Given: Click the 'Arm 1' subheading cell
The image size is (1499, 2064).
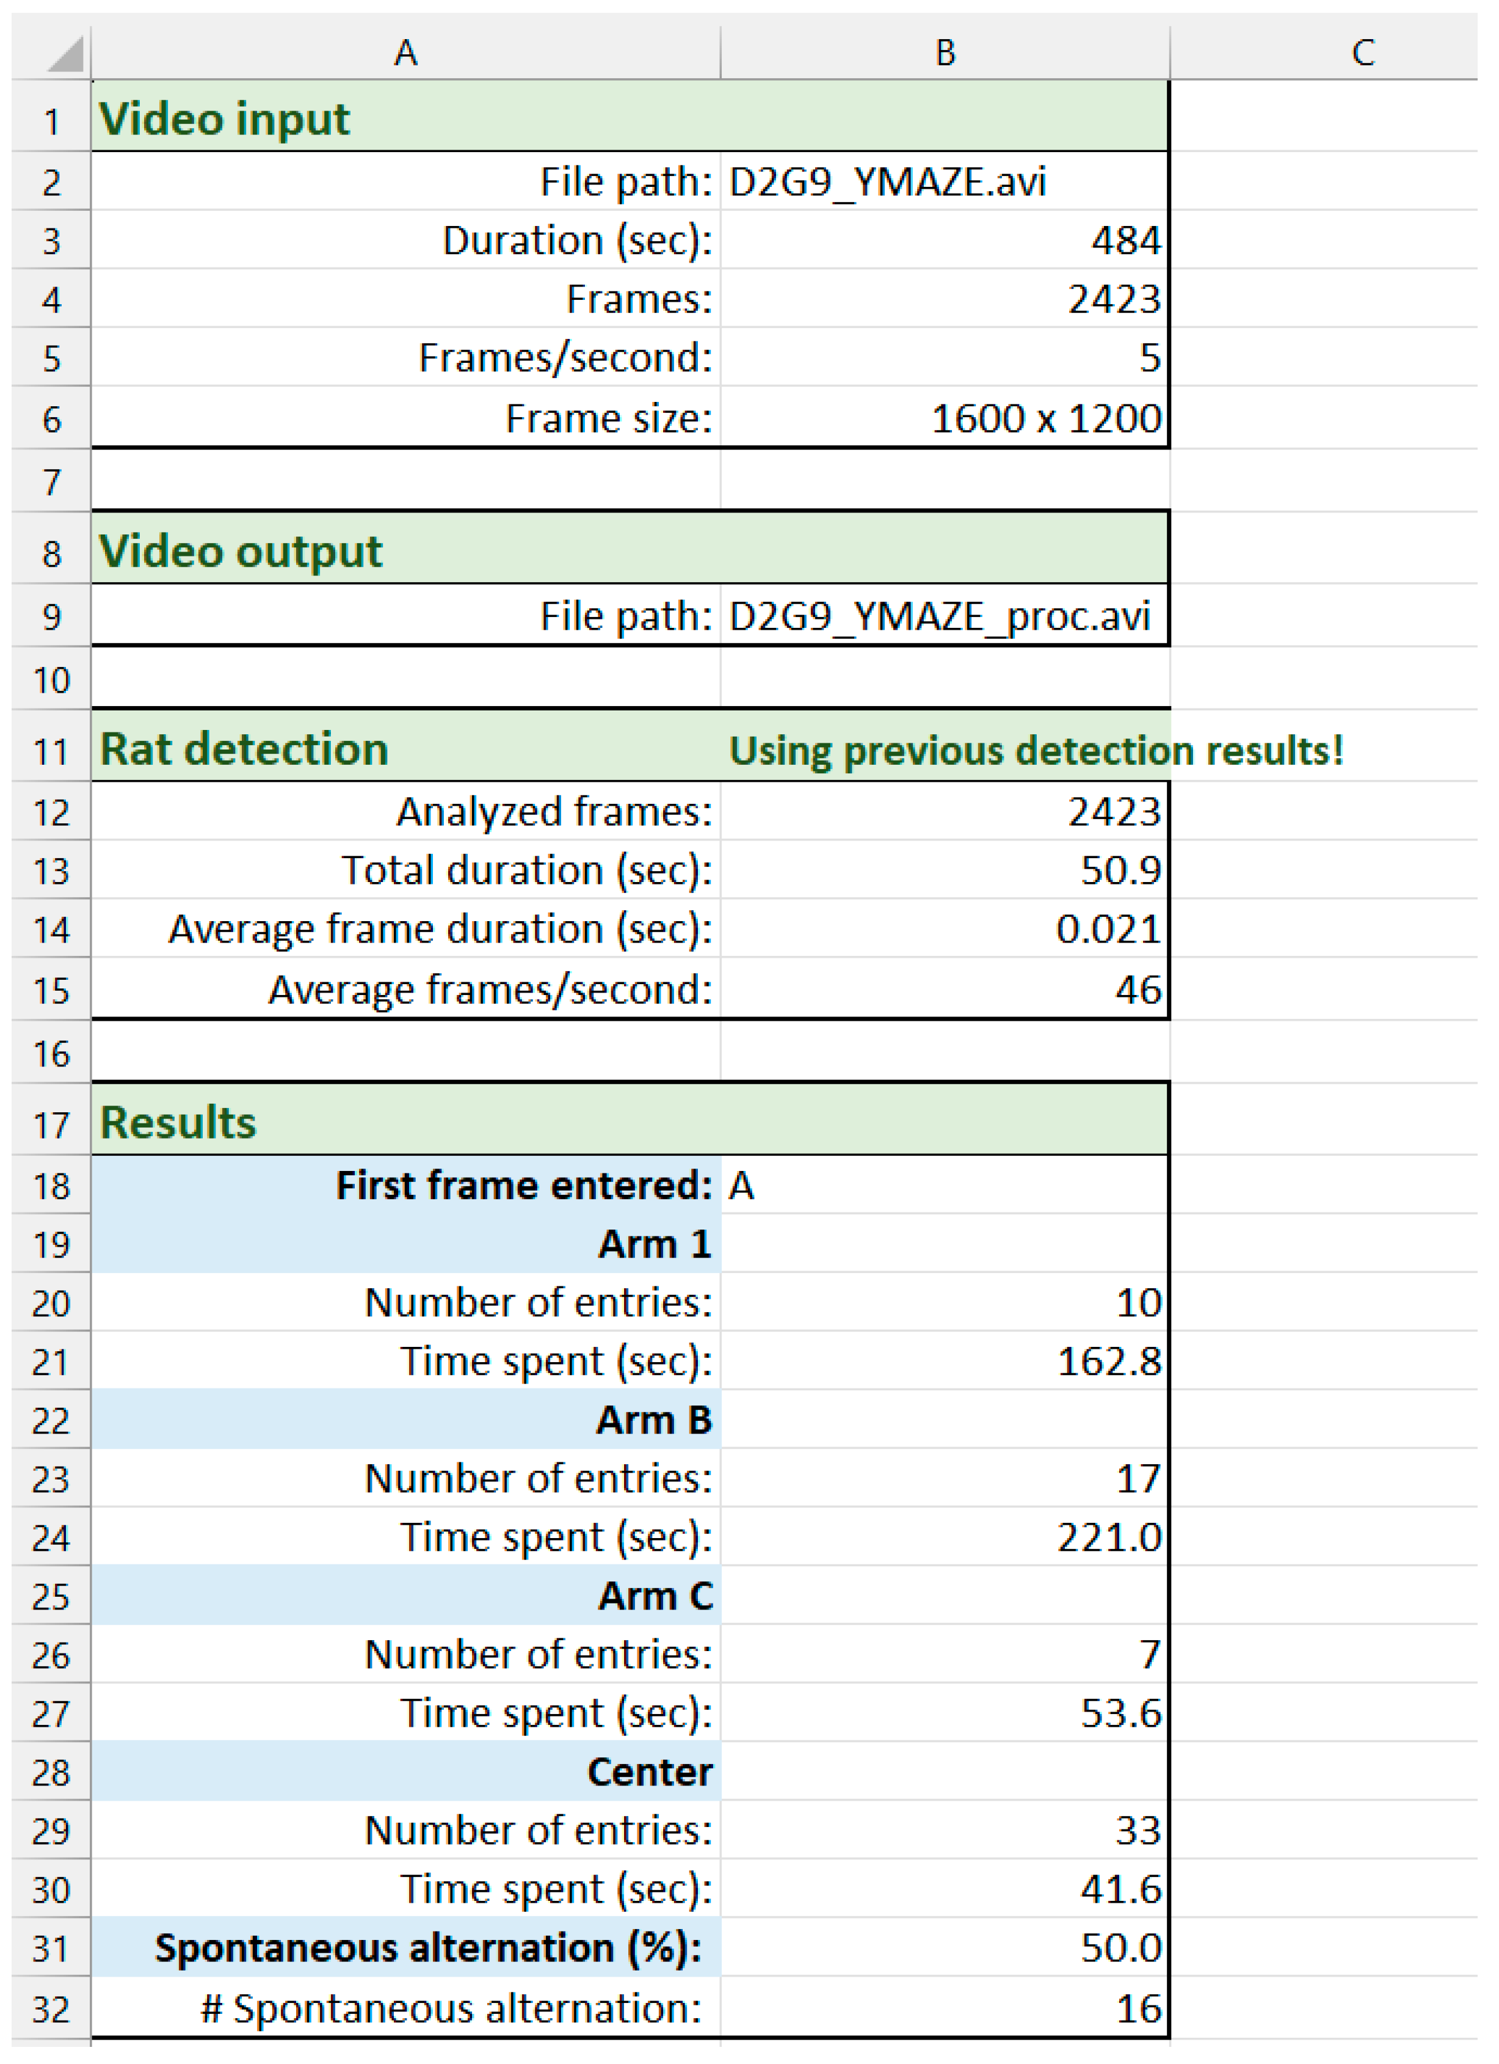Looking at the screenshot, I should pyautogui.click(x=405, y=1244).
